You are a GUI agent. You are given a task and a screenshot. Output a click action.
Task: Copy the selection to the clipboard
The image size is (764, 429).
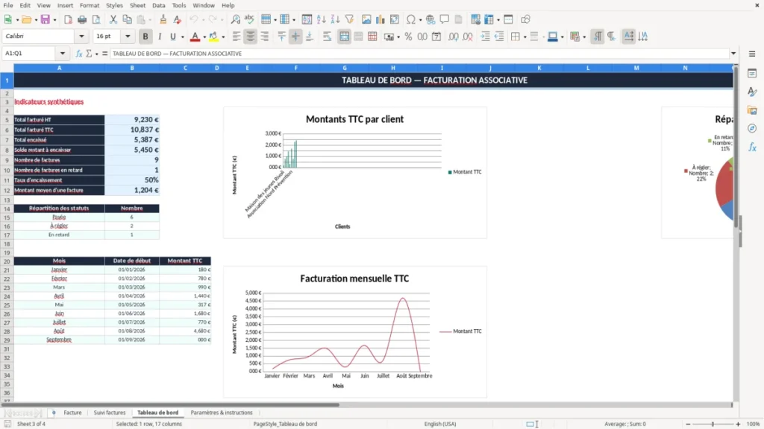click(x=127, y=19)
